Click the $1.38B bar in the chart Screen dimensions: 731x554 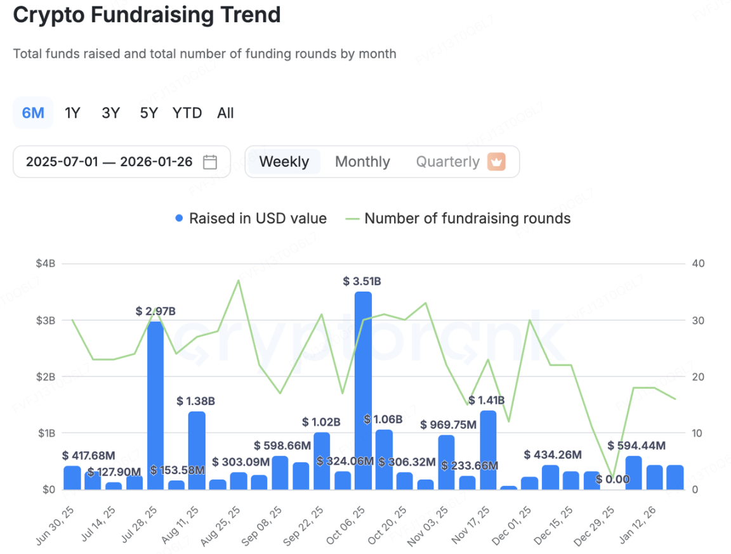pyautogui.click(x=197, y=450)
